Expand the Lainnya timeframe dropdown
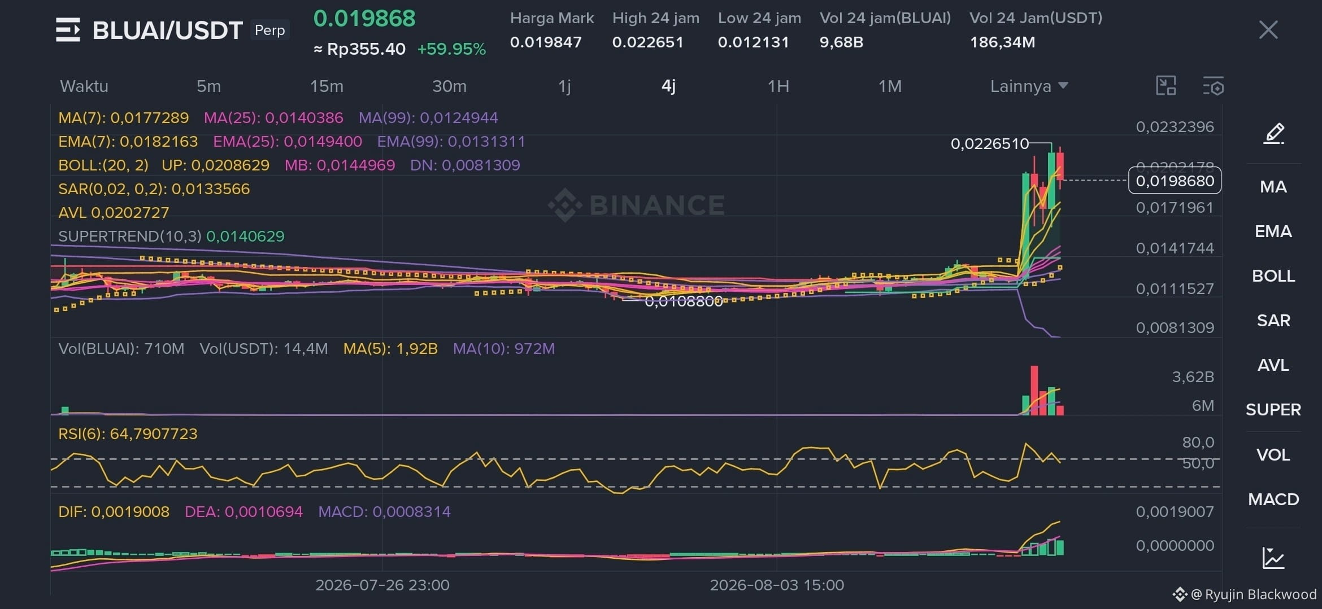Viewport: 1322px width, 609px height. click(x=1029, y=86)
